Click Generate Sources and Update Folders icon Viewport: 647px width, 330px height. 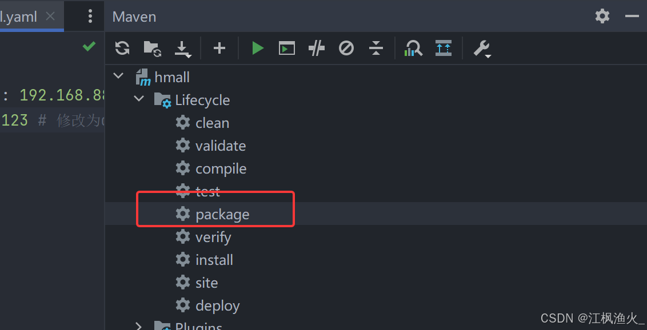[152, 49]
